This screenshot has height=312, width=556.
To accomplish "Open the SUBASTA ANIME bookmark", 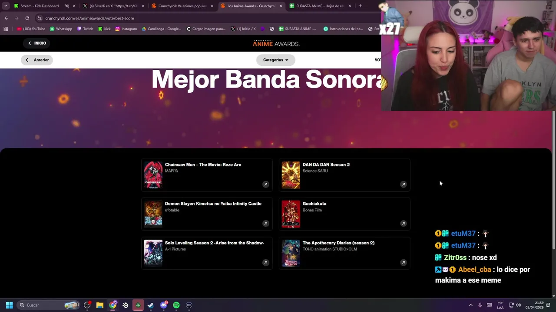I will (298, 29).
